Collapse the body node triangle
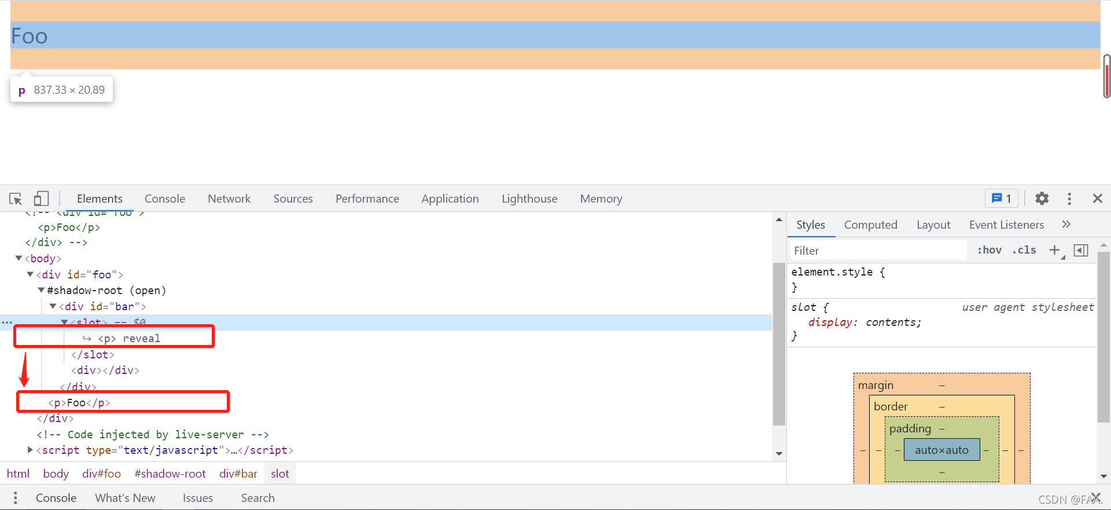The image size is (1111, 510). coord(19,258)
